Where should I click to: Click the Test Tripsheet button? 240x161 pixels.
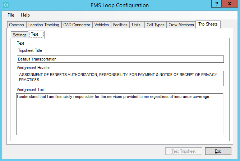(184, 151)
